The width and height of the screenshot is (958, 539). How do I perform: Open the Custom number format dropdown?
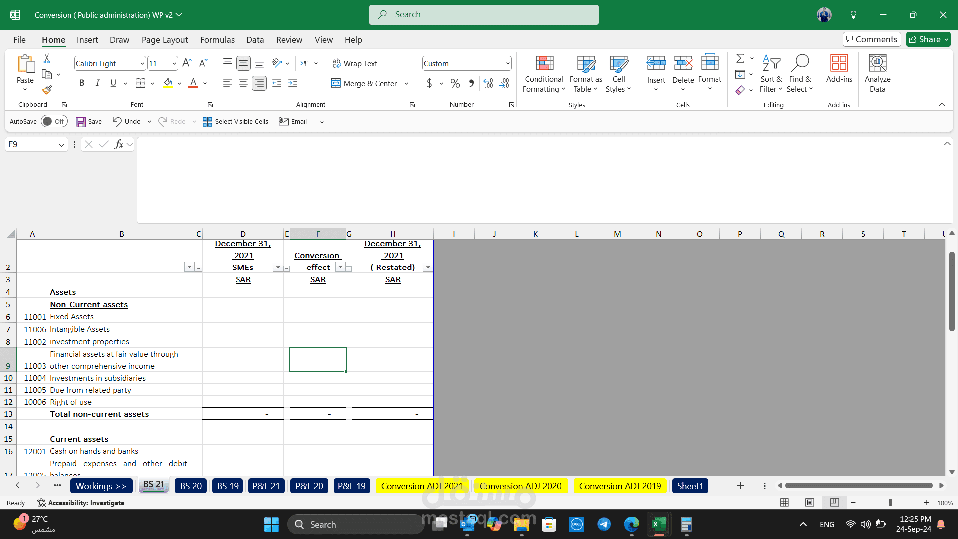(507, 63)
